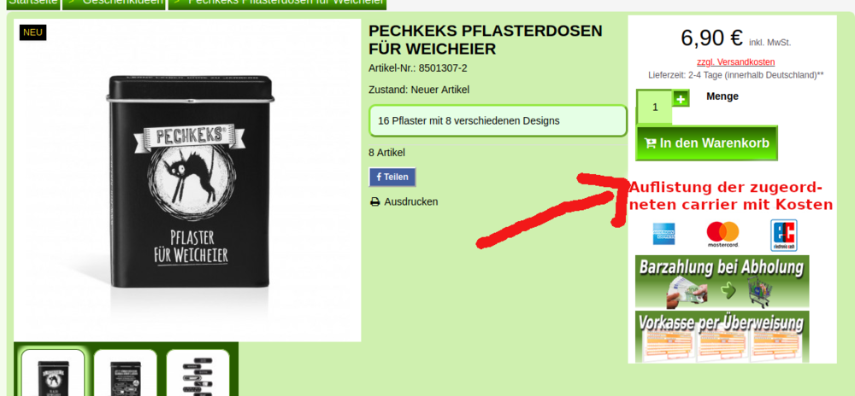
Task: Go to the Startseite breadcrumb
Action: [x=32, y=3]
